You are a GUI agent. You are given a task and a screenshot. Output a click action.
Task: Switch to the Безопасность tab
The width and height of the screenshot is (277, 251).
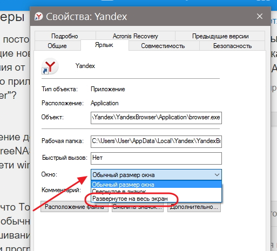[232, 46]
